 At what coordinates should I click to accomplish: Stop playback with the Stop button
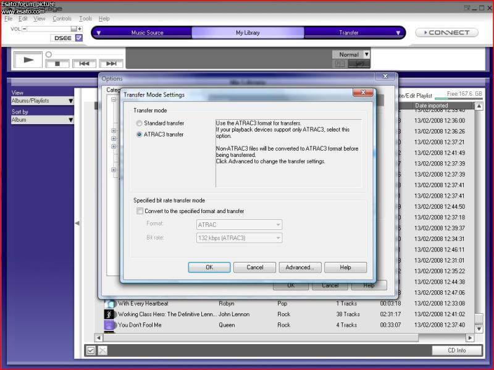(57, 64)
